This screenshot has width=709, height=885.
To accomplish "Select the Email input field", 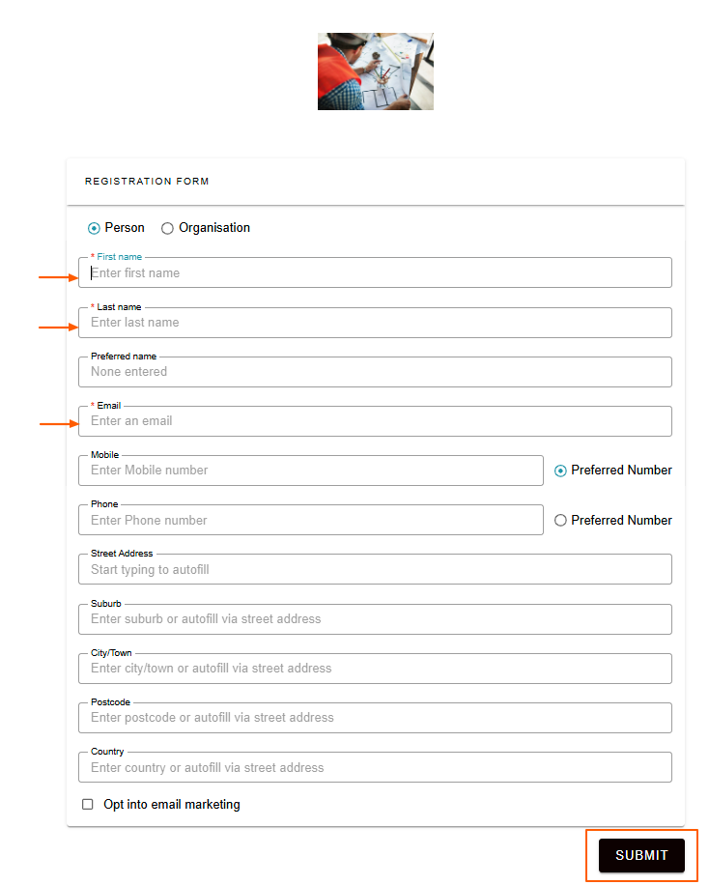I will coord(375,421).
